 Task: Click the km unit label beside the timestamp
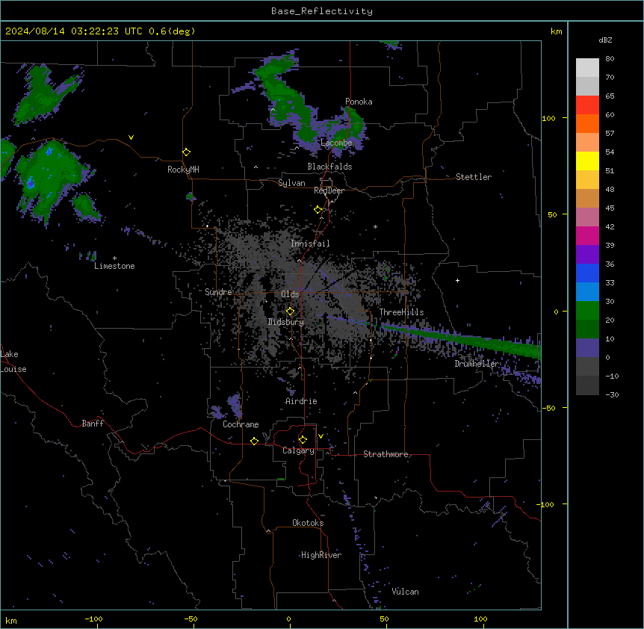pos(557,31)
